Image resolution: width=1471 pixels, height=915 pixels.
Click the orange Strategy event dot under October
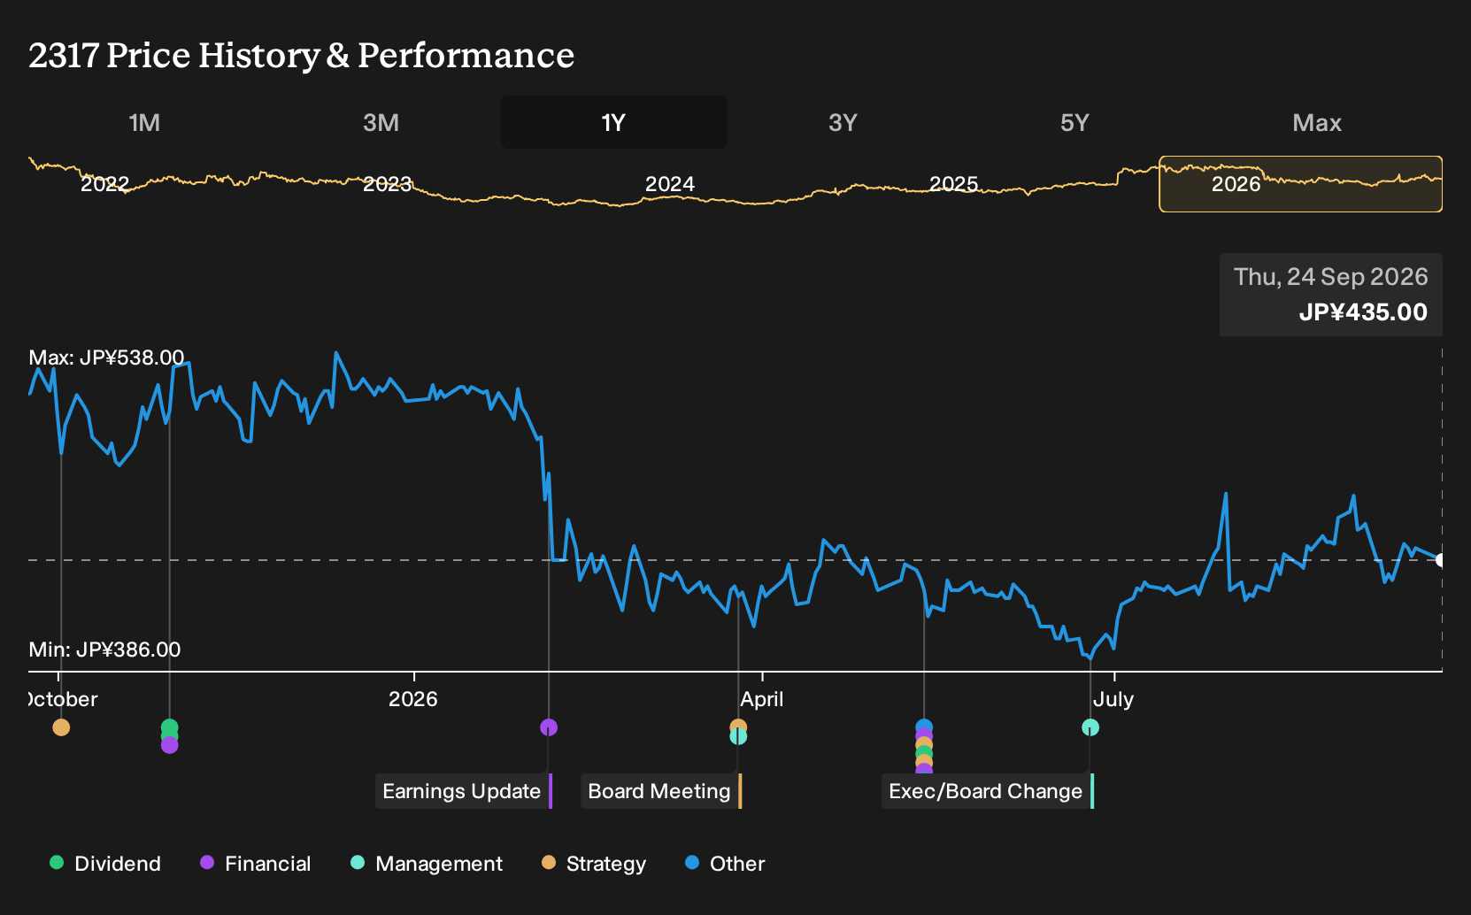61,727
